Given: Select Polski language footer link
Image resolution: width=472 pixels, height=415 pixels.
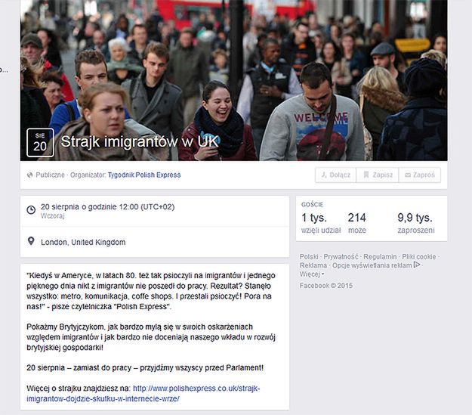Looking at the screenshot, I should 309,257.
